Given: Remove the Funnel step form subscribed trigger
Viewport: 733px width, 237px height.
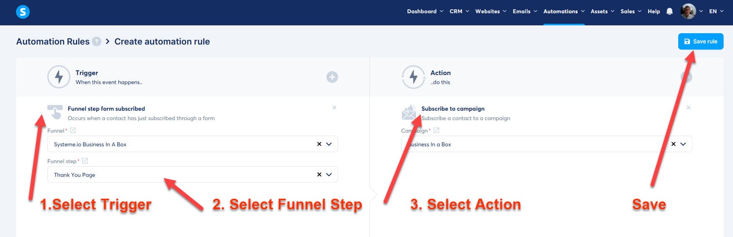Looking at the screenshot, I should coord(334,108).
